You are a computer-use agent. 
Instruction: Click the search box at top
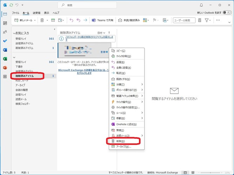tap(87, 5)
